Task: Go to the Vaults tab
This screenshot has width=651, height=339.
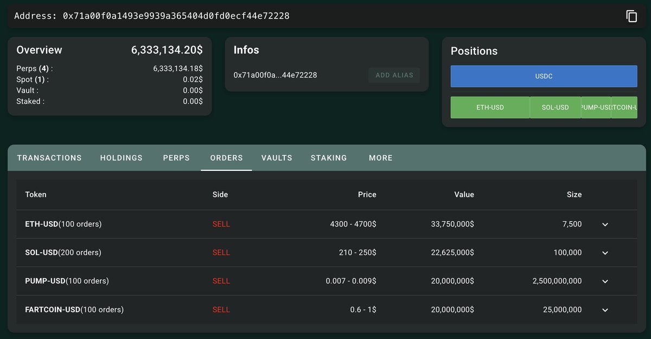Action: pyautogui.click(x=277, y=158)
